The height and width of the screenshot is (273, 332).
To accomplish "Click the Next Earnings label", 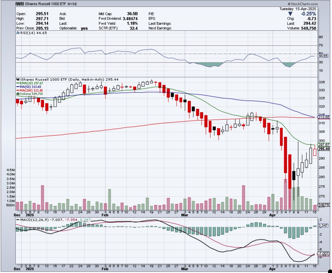I will [x=160, y=28].
